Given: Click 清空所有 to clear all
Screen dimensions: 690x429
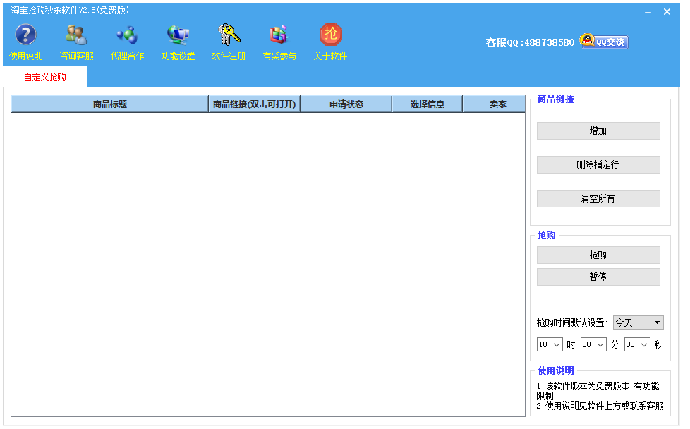Looking at the screenshot, I should pyautogui.click(x=598, y=199).
